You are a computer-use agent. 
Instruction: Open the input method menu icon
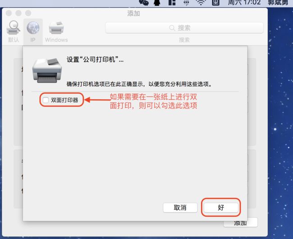click(x=215, y=2)
